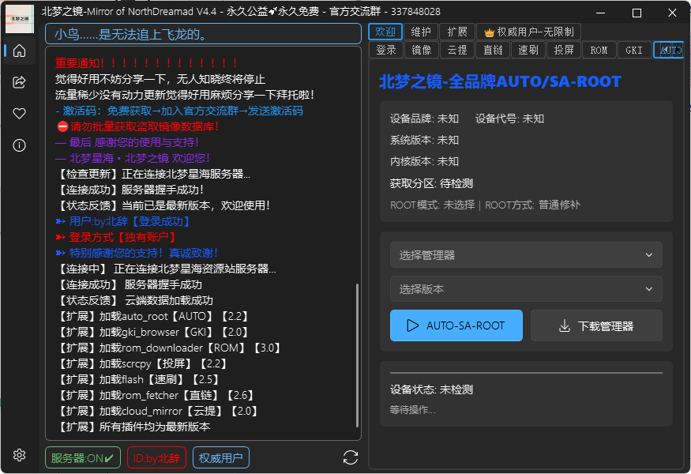Switch to the 维护 tab
691x474 pixels.
coord(419,32)
